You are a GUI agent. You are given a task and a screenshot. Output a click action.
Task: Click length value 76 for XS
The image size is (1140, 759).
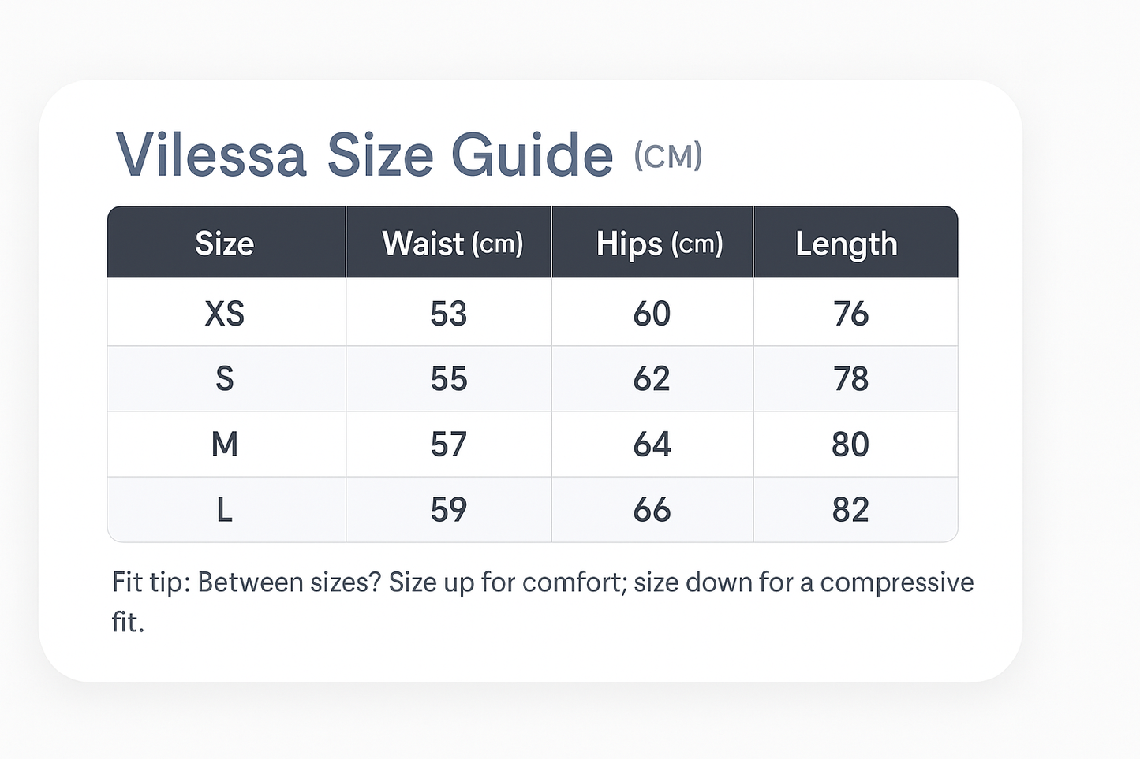850,314
